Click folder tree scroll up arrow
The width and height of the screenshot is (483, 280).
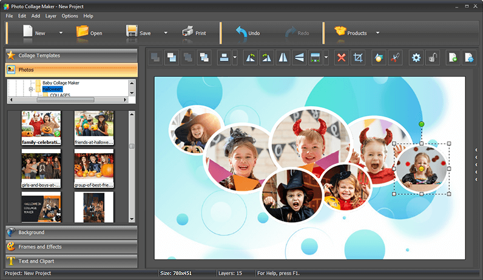coord(132,83)
